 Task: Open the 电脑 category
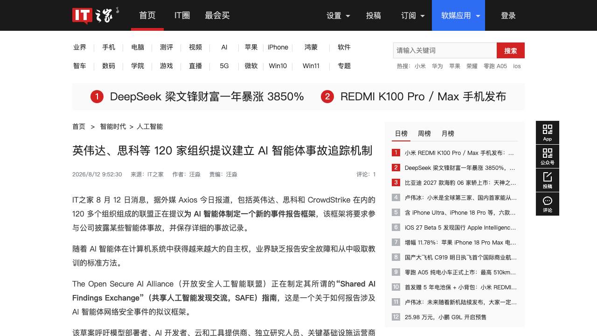point(138,47)
